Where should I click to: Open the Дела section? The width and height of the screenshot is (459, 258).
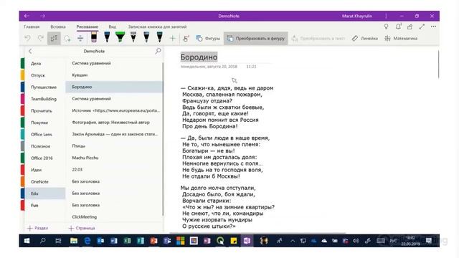coord(45,64)
